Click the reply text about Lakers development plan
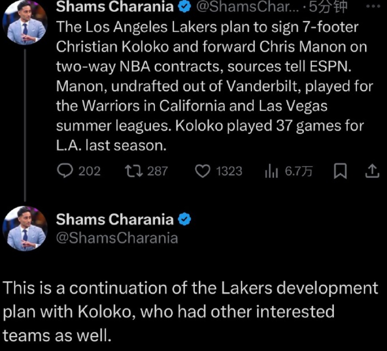 pyautogui.click(x=190, y=312)
